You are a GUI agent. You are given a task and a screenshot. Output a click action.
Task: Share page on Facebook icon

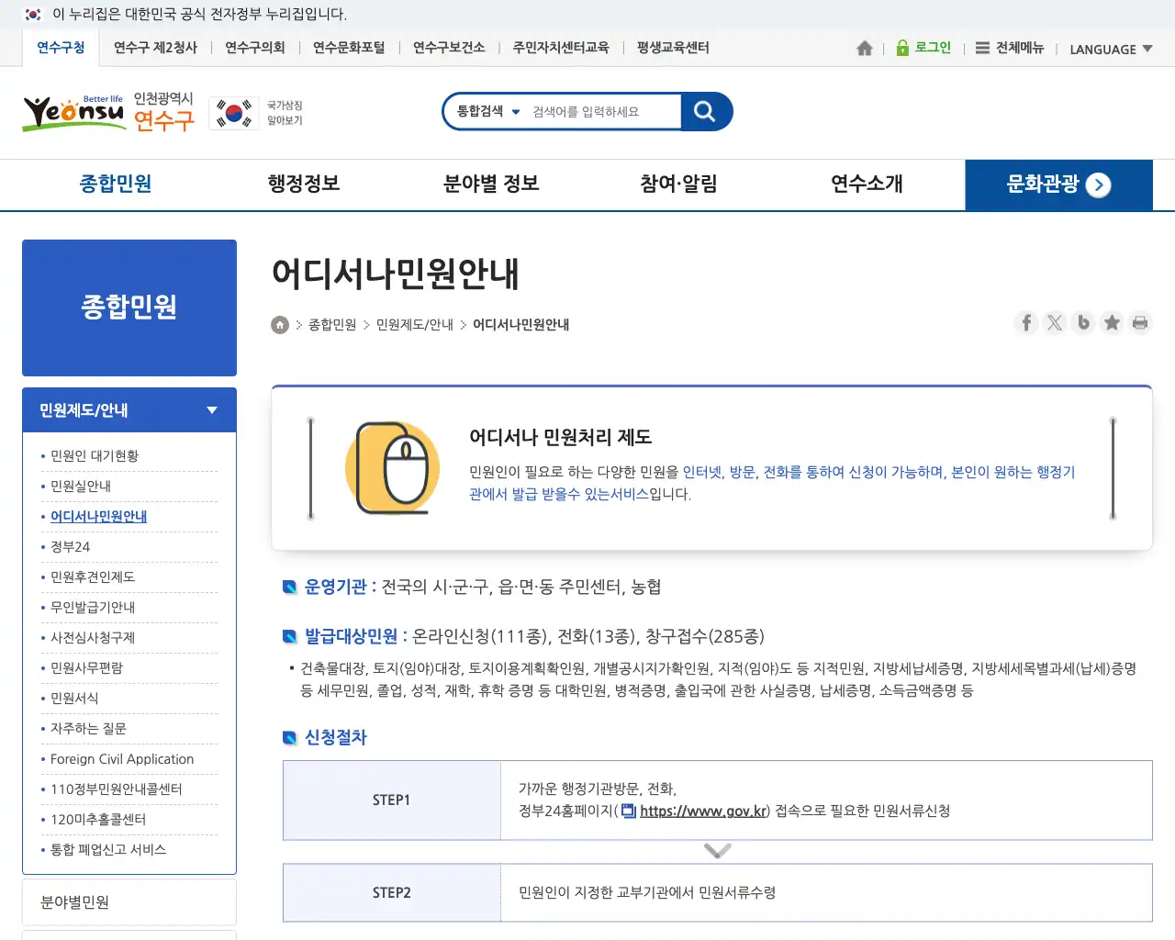[x=1026, y=322]
